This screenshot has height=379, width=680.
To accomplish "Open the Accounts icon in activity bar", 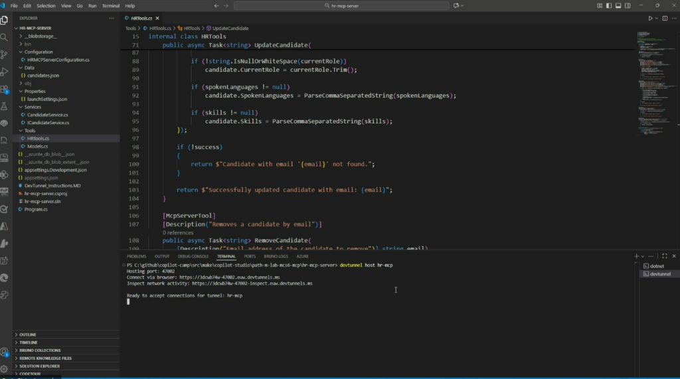I will [x=5, y=352].
